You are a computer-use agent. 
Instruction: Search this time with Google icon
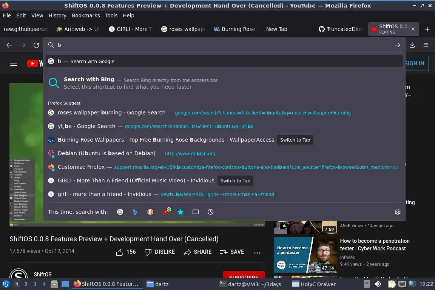pos(120,212)
